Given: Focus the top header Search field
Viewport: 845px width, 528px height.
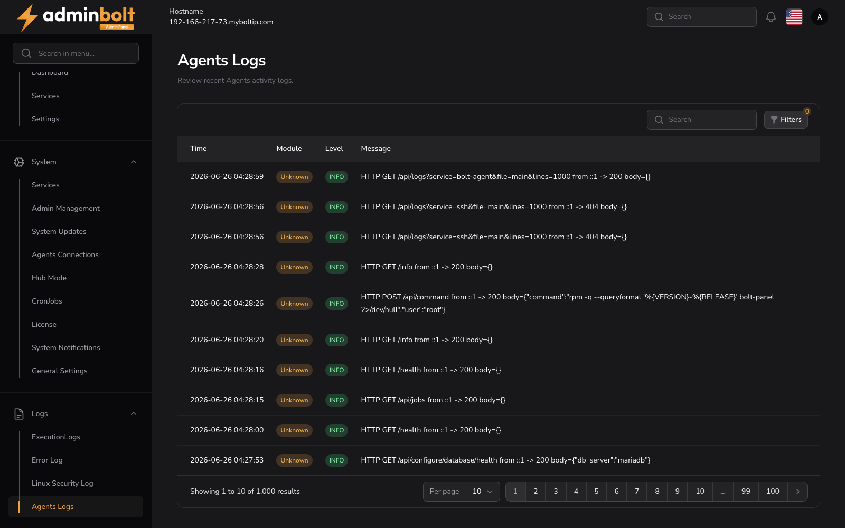Looking at the screenshot, I should [x=702, y=17].
